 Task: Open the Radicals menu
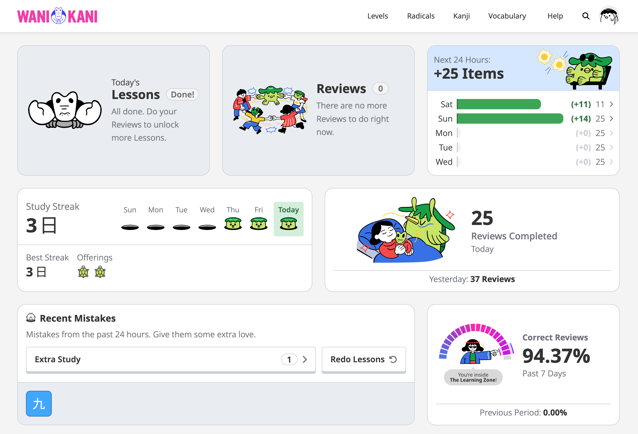421,16
